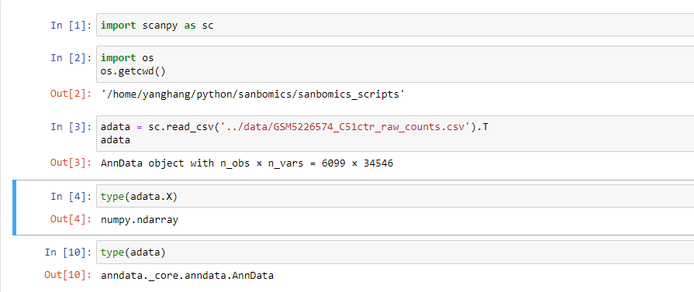Screen dimensions: 694x292
Task: Click the Out[10] output prompt
Action: (x=68, y=275)
